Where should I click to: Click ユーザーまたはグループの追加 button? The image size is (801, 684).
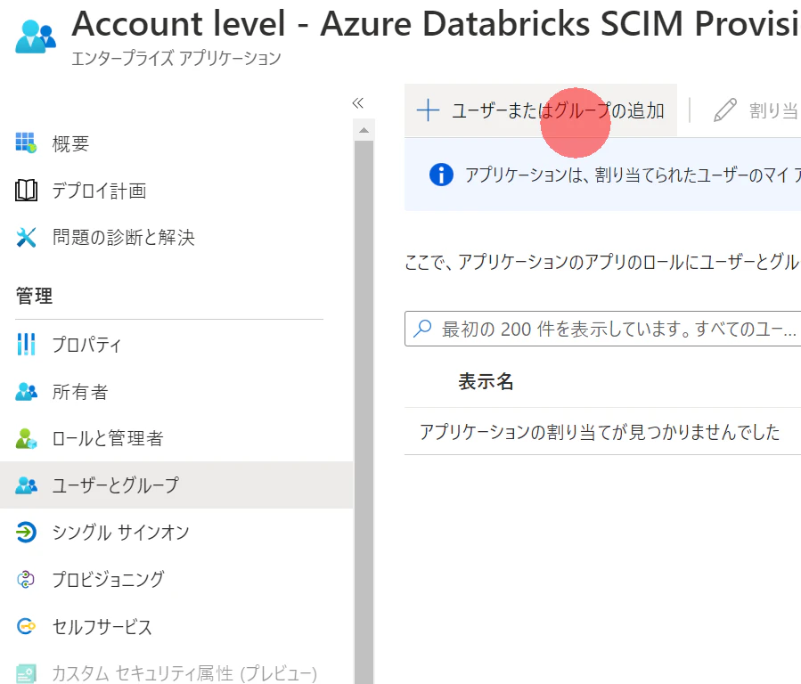click(x=558, y=110)
